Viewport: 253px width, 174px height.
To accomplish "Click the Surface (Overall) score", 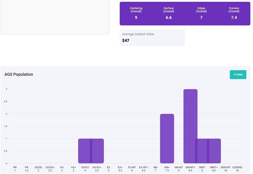I will coord(168,17).
